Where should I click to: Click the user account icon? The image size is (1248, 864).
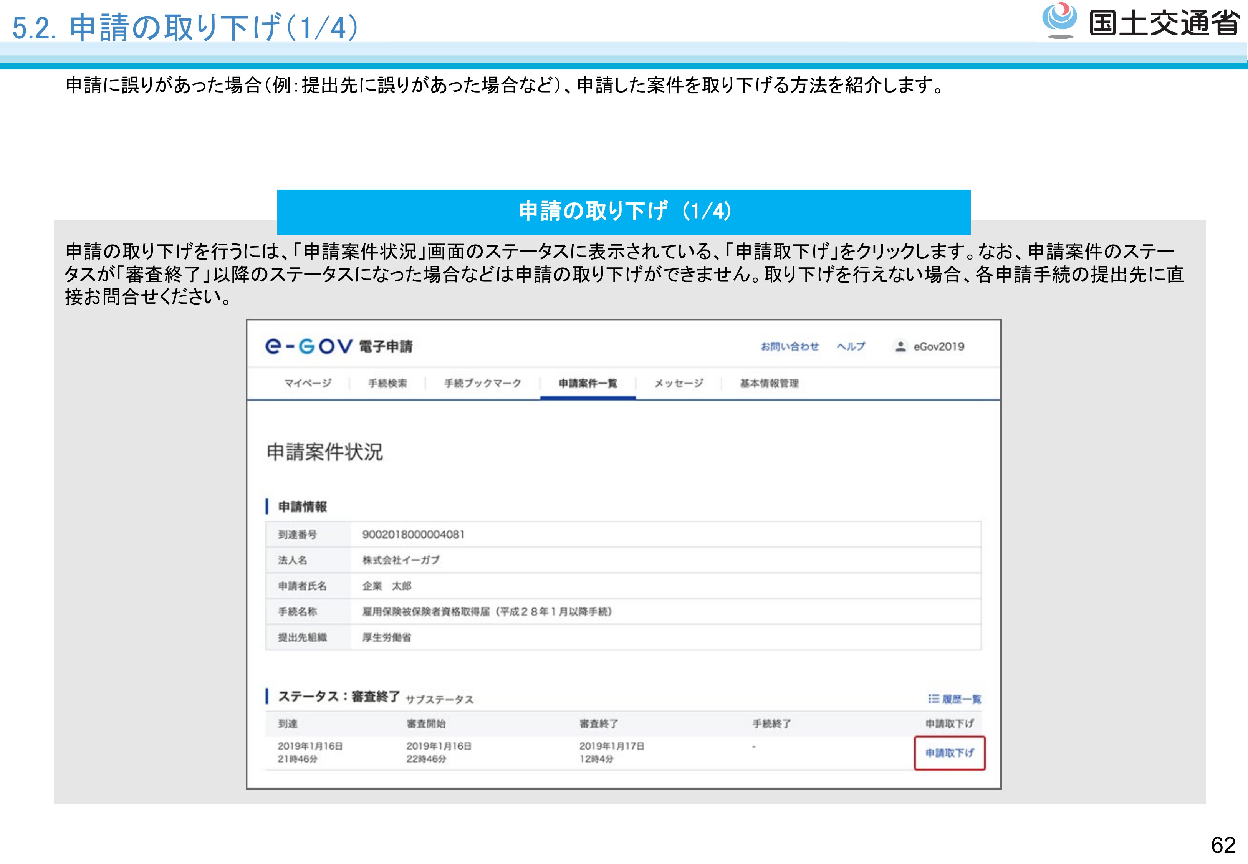coord(900,346)
